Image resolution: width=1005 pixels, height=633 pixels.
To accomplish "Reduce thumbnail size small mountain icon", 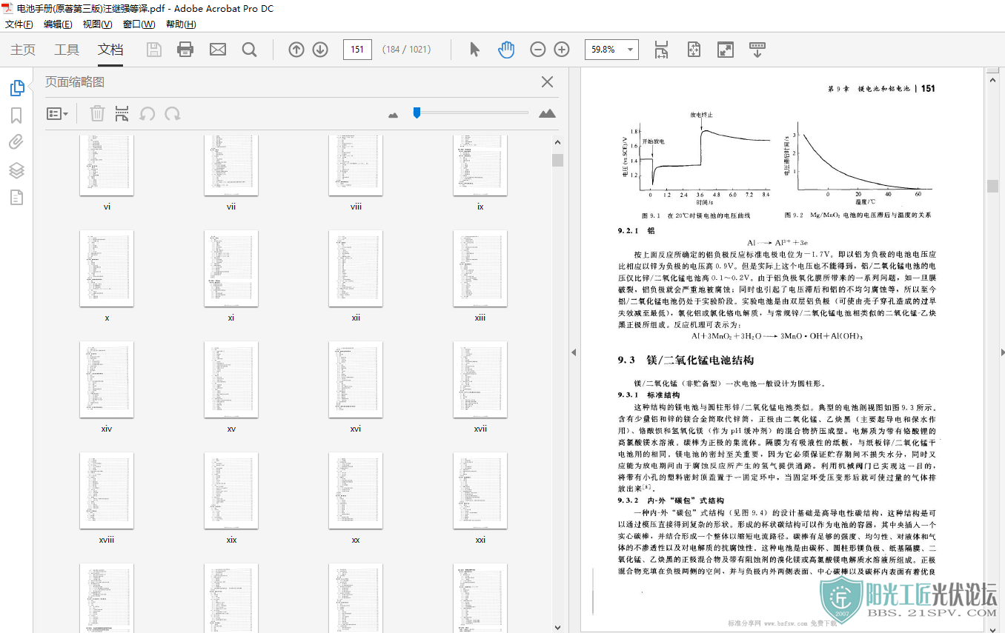I will 393,114.
